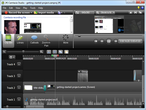The height and width of the screenshot is (110, 146).
Task: Click the Split tool in timeline toolbar
Action: coord(55,52)
